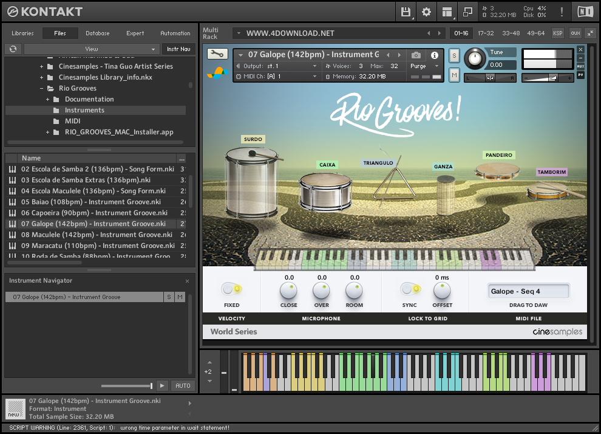This screenshot has height=434, width=601.
Task: Toggle the Fixed velocity switch
Action: pos(231,289)
